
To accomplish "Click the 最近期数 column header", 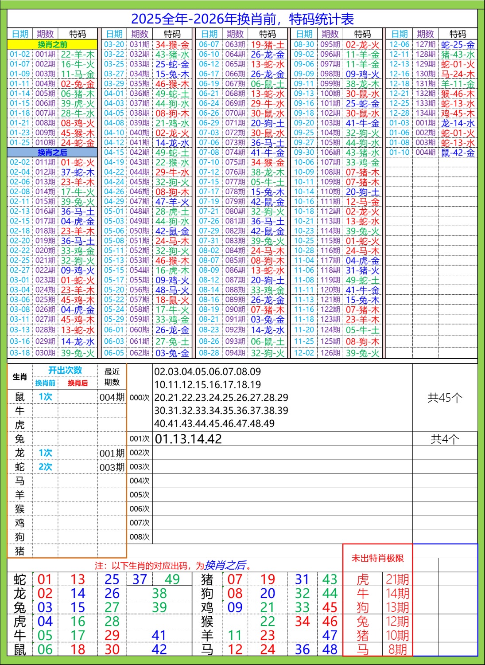I will (112, 376).
